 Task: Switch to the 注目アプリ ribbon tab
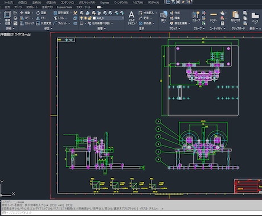[x=47, y=7]
